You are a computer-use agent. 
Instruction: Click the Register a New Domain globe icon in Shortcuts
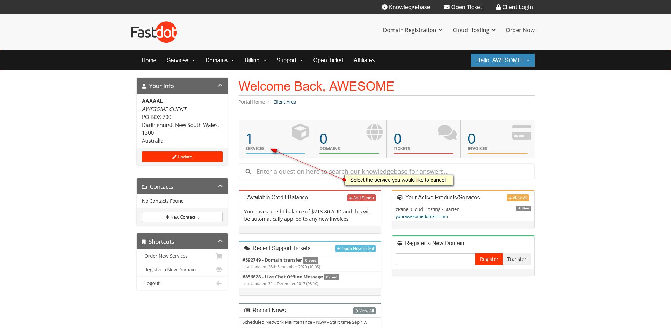click(x=219, y=270)
